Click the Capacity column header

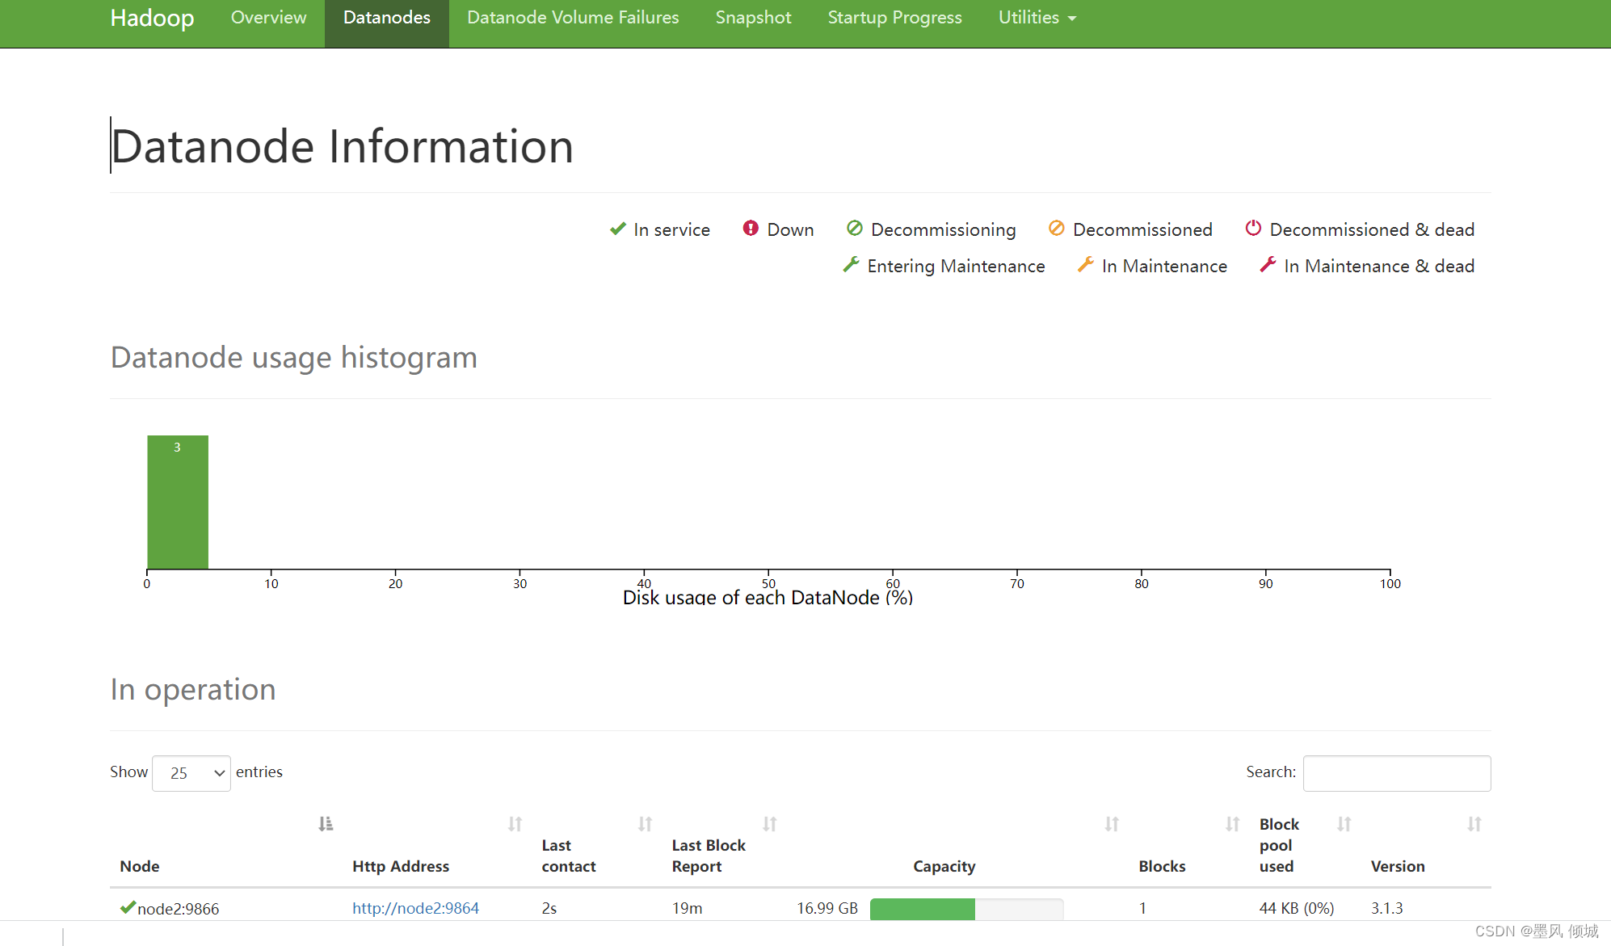coord(944,866)
